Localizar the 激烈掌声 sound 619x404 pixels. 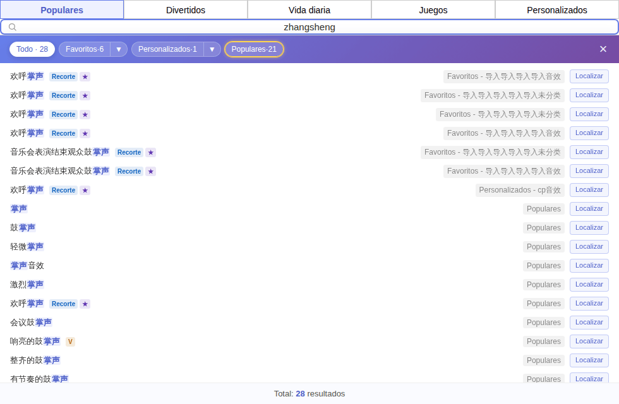point(589,285)
